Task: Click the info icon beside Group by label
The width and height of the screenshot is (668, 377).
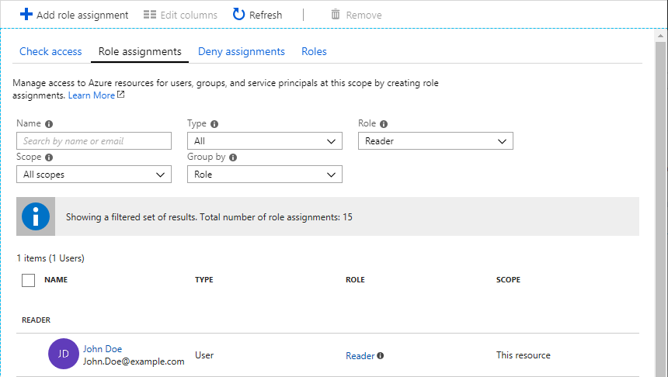Action: coord(233,157)
